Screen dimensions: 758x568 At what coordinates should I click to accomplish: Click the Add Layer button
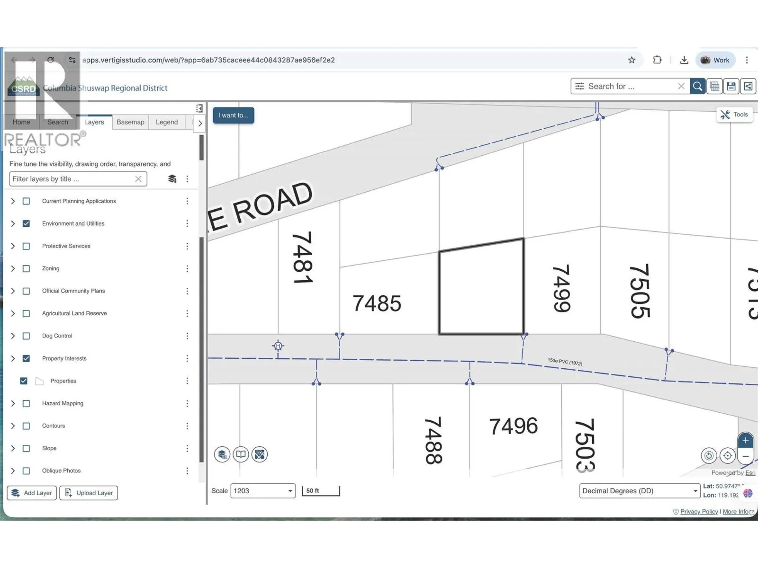point(32,493)
